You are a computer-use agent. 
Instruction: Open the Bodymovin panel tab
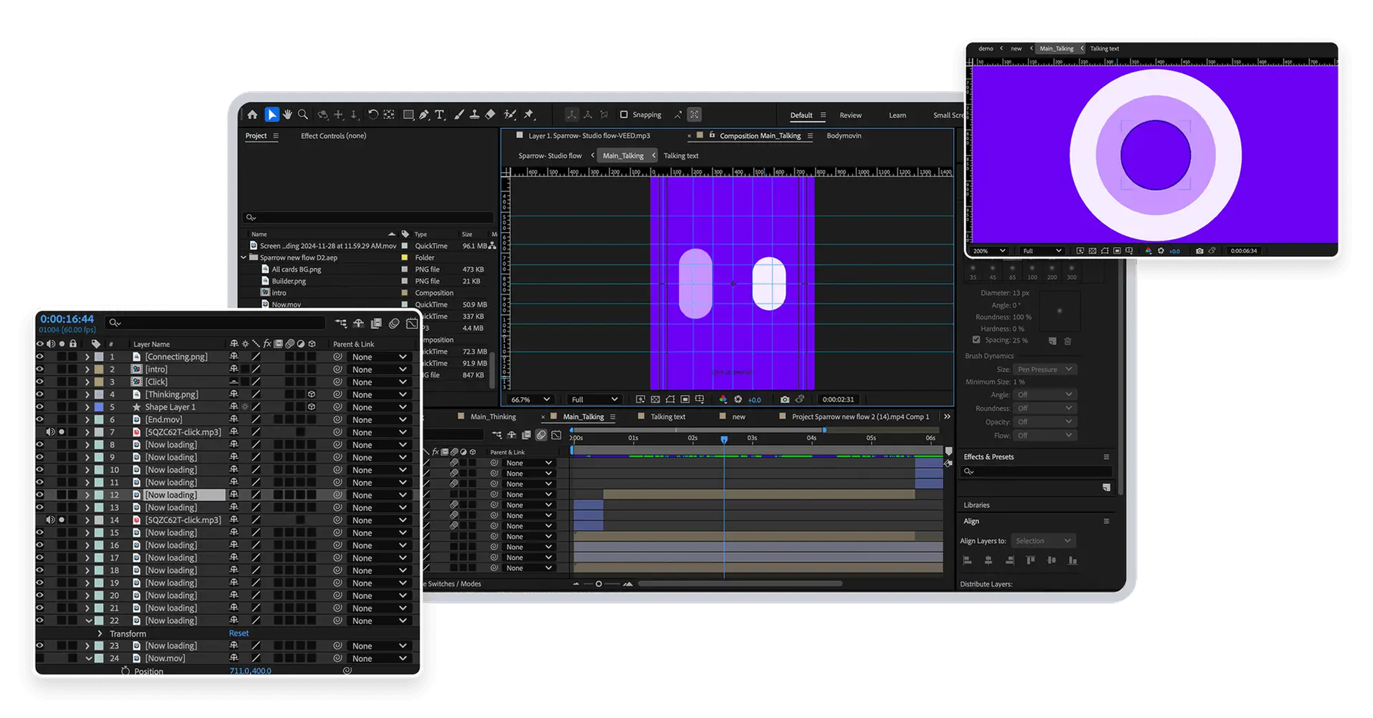tap(843, 135)
